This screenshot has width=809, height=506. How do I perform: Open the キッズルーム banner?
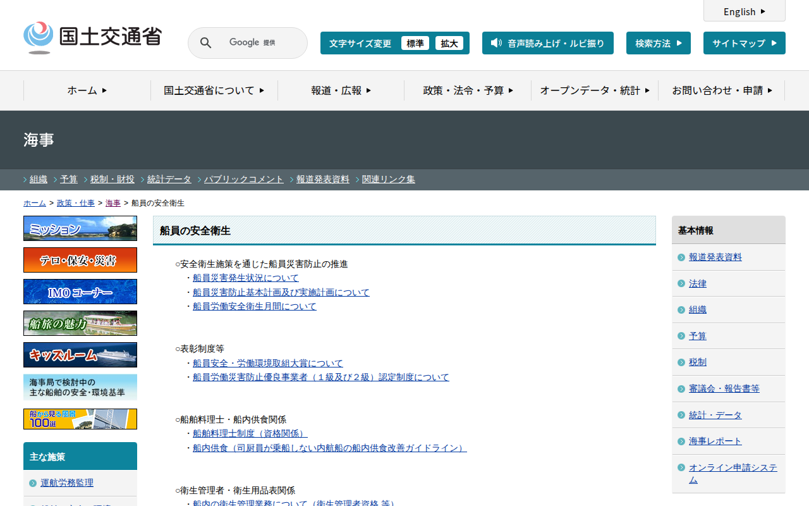80,355
